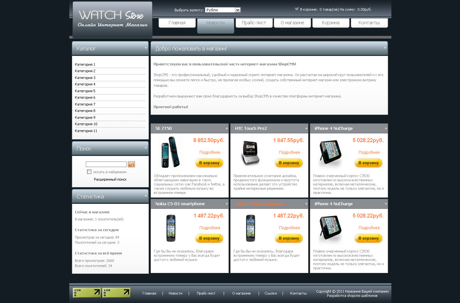
Task: Click the search magnifier icon button
Action: coord(131,164)
